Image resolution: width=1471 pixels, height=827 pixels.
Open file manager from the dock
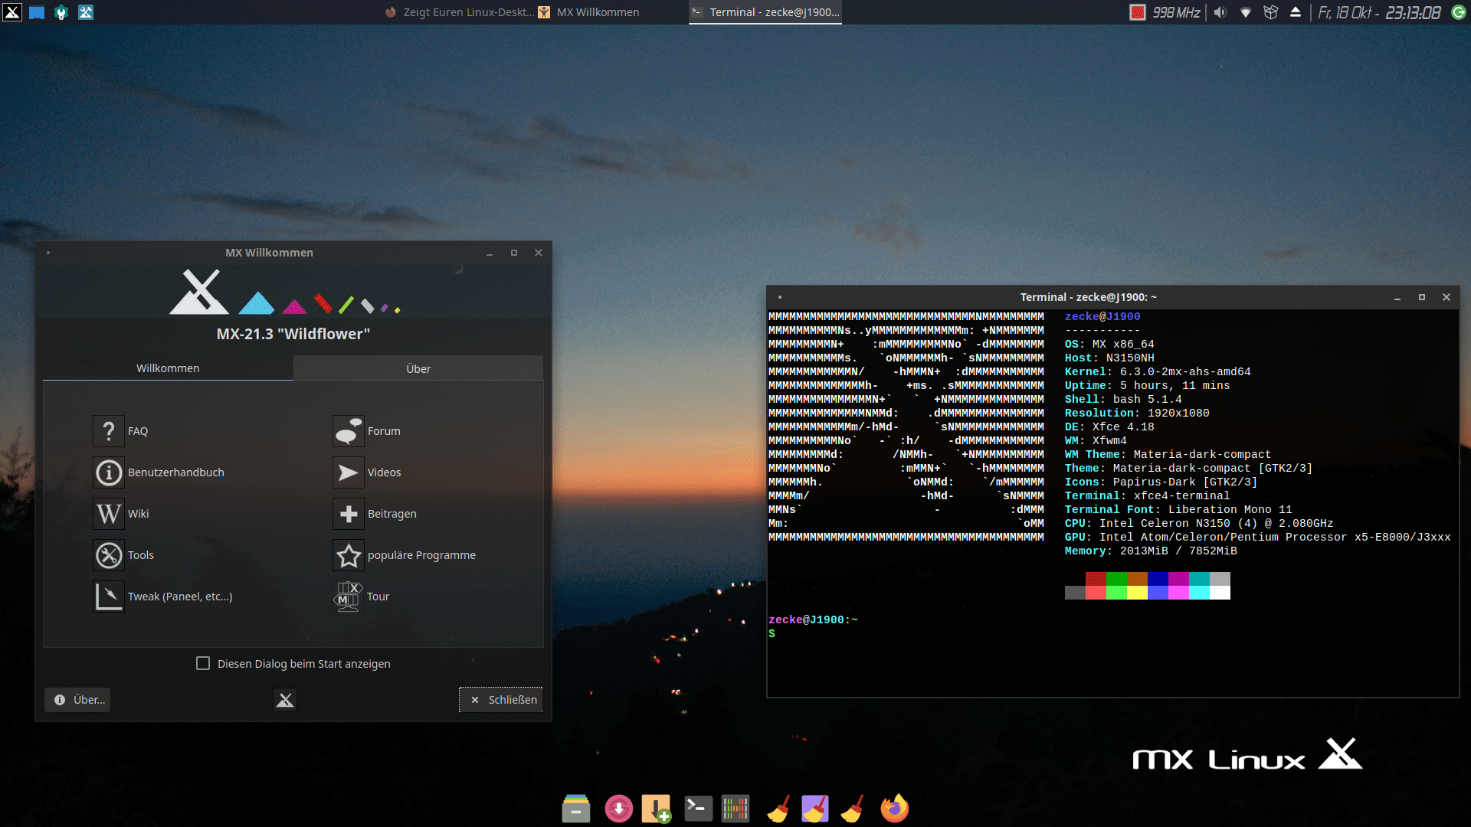tap(576, 809)
